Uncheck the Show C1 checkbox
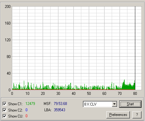 [4, 104]
